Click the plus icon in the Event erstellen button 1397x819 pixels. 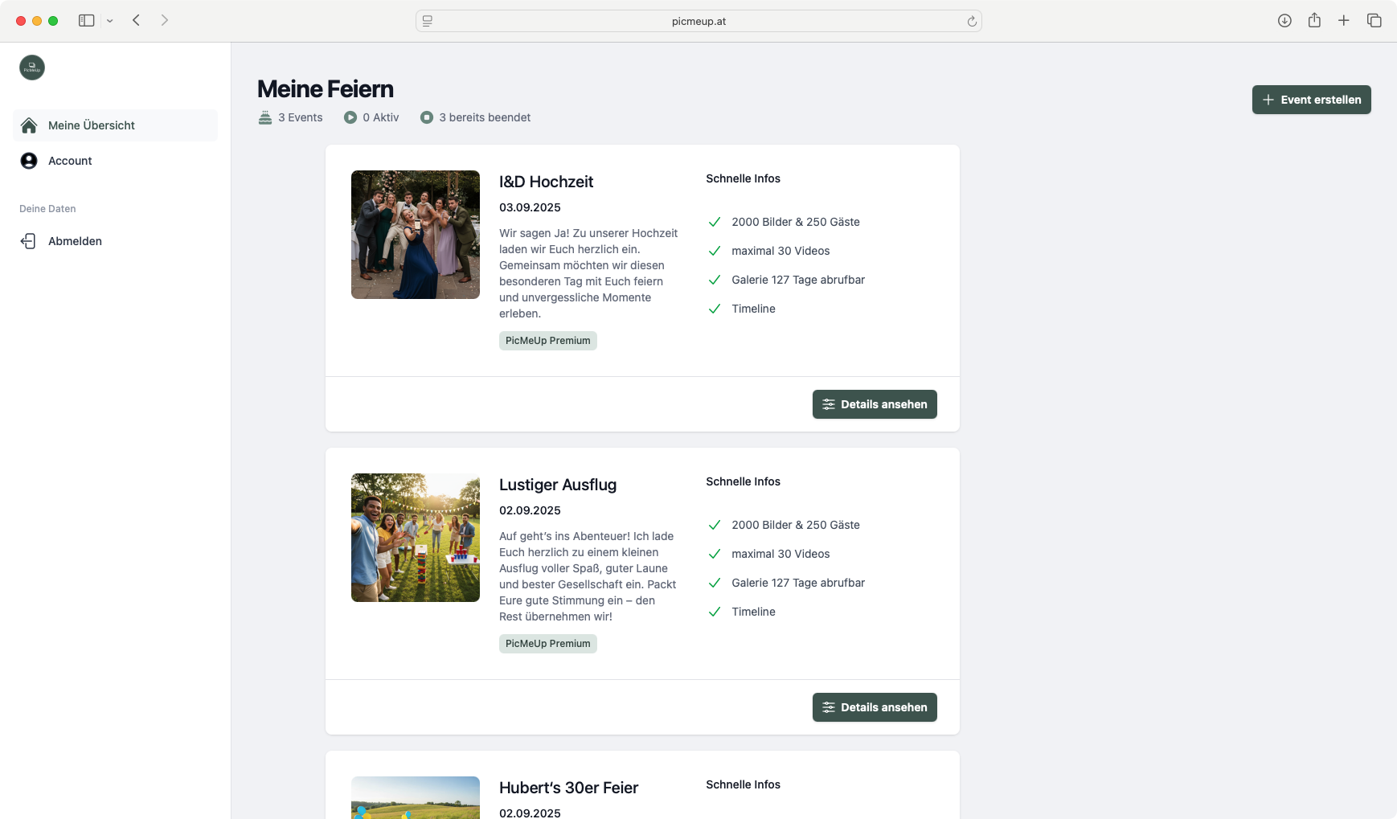(1268, 99)
